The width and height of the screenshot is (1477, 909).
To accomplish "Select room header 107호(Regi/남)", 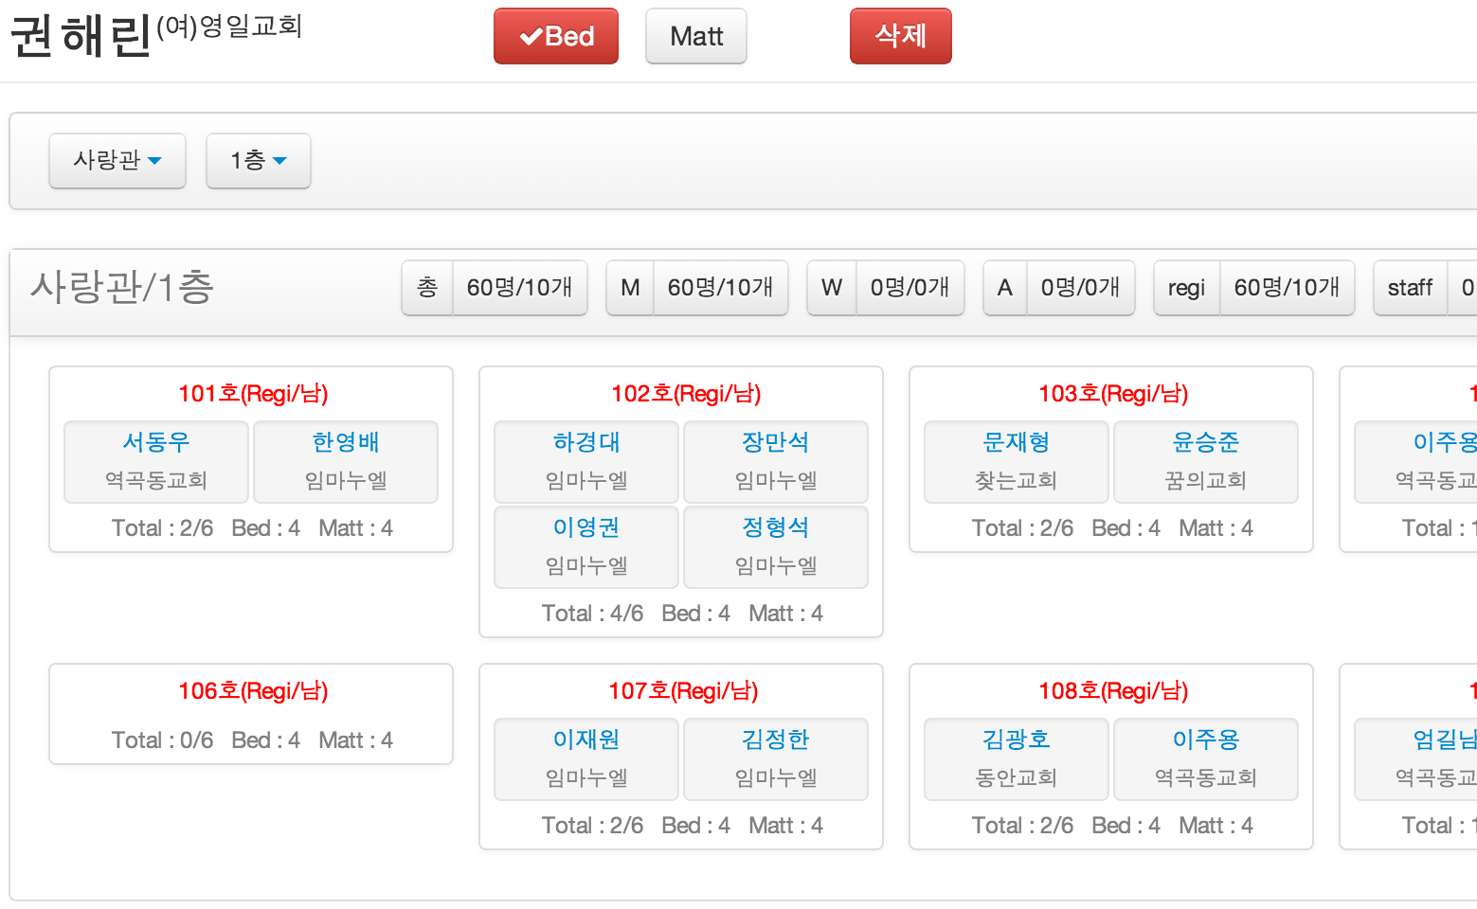I will click(x=683, y=691).
